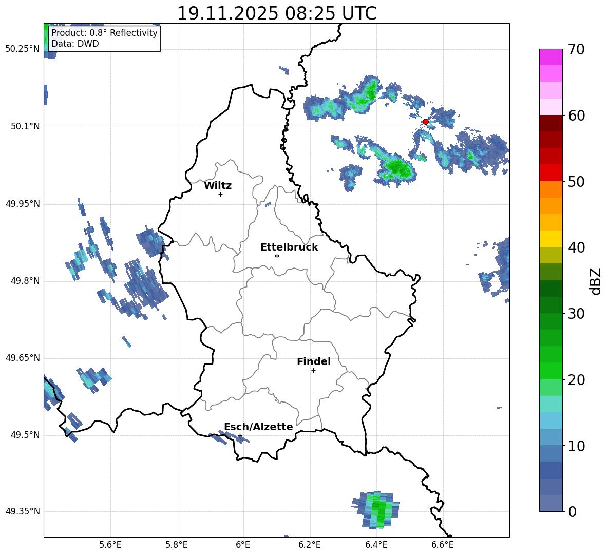This screenshot has width=608, height=555.
Task: Click the colorbar tick label 20
Action: (x=576, y=380)
